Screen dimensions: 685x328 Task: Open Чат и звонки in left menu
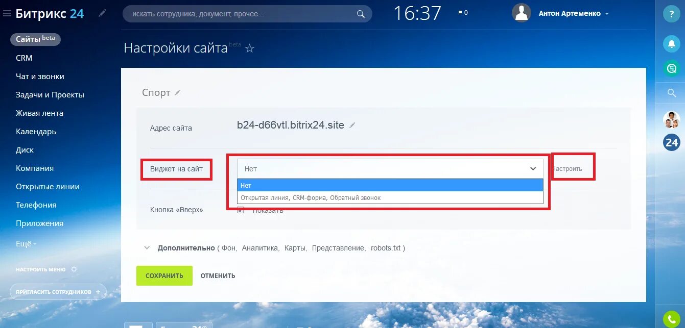40,77
